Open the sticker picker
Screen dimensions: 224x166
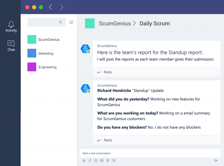click(108, 160)
